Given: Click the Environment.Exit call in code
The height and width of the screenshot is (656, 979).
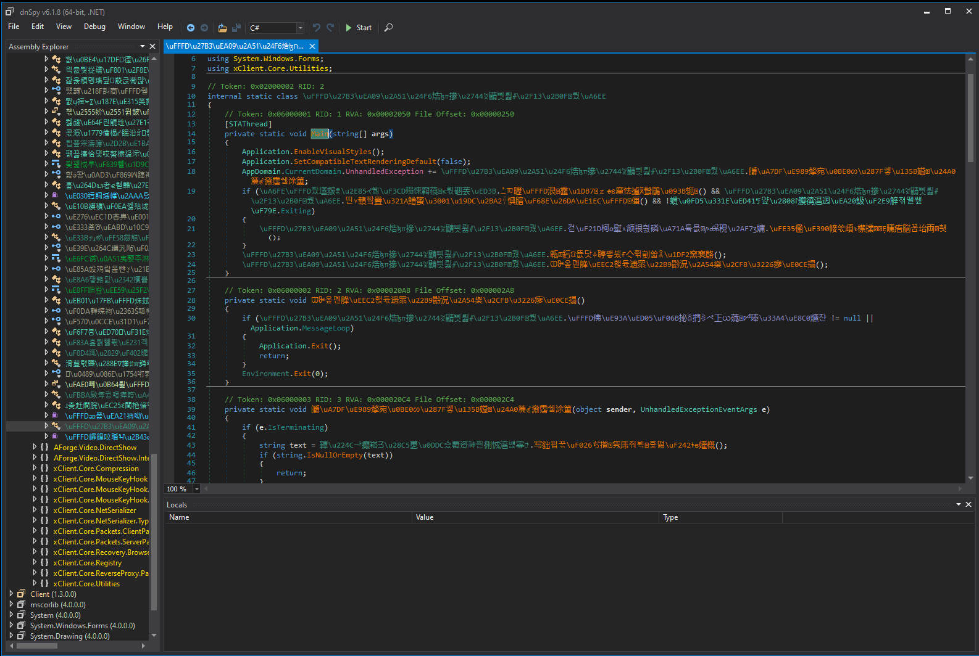Looking at the screenshot, I should pos(285,374).
